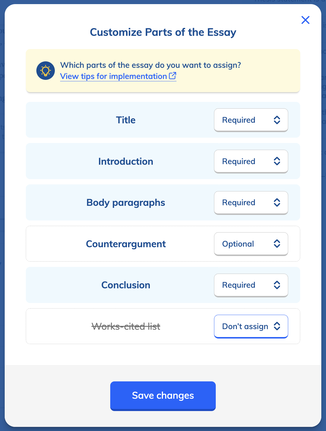Viewport: 326px width, 431px height.
Task: Click the strikethrough Works-cited list label
Action: tap(125, 326)
